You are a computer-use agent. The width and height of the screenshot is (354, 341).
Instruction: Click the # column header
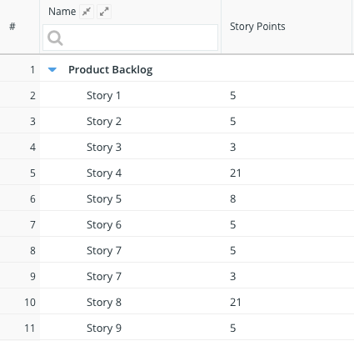[x=12, y=27]
